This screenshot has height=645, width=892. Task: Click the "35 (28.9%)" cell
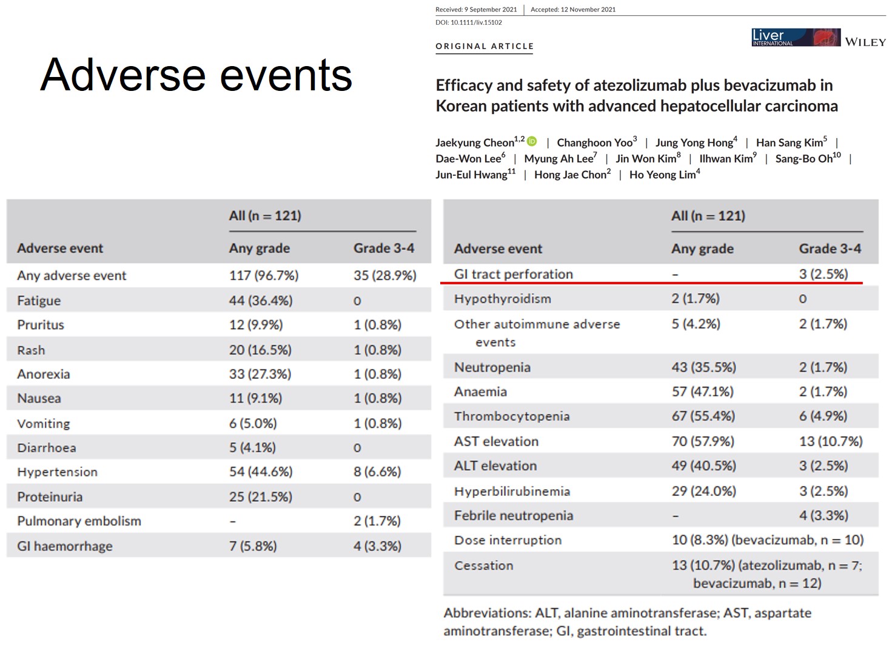385,276
